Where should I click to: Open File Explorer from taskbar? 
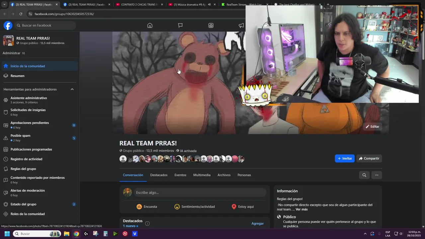[66, 234]
